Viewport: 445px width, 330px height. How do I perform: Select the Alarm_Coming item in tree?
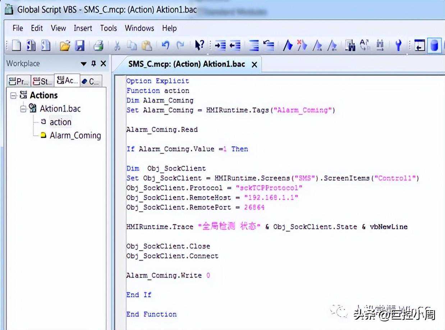[75, 136]
